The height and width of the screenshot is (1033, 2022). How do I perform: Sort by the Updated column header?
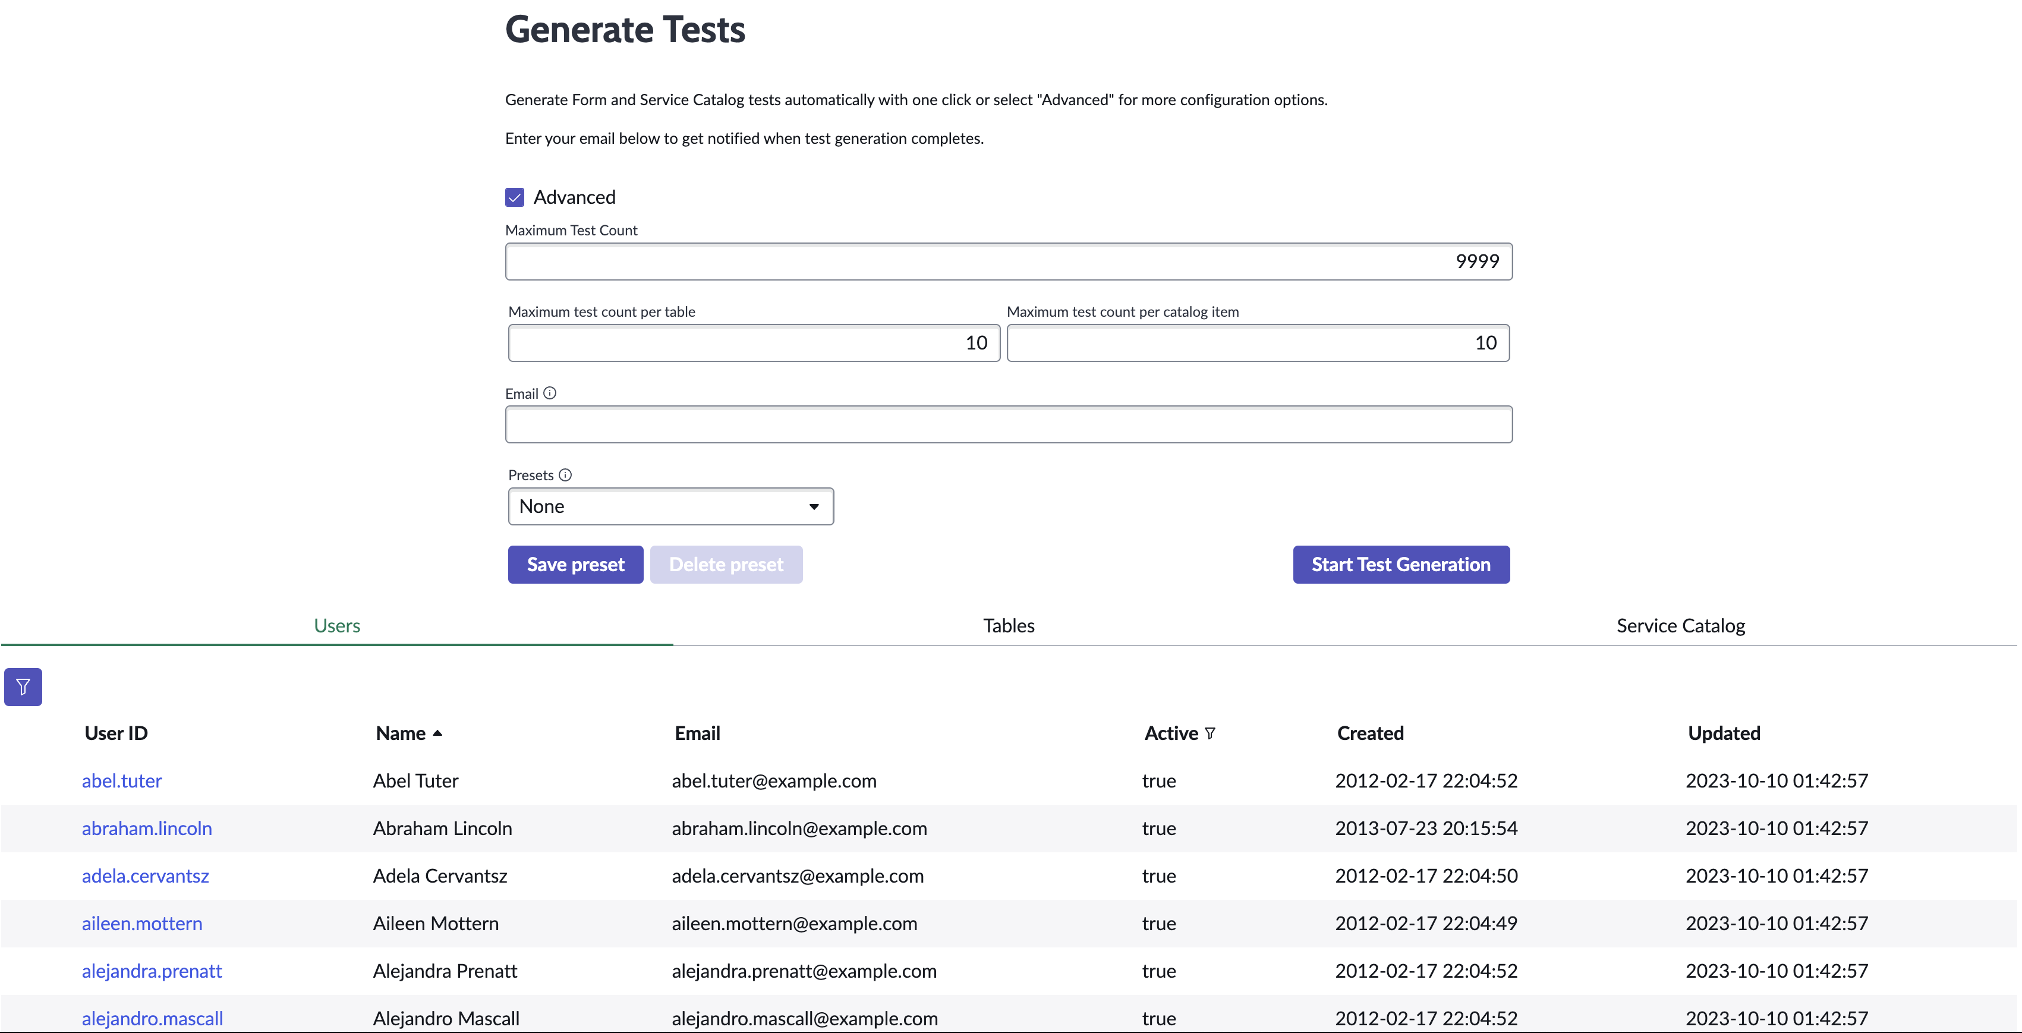coord(1724,733)
